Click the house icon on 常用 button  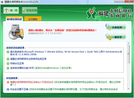[6, 10]
